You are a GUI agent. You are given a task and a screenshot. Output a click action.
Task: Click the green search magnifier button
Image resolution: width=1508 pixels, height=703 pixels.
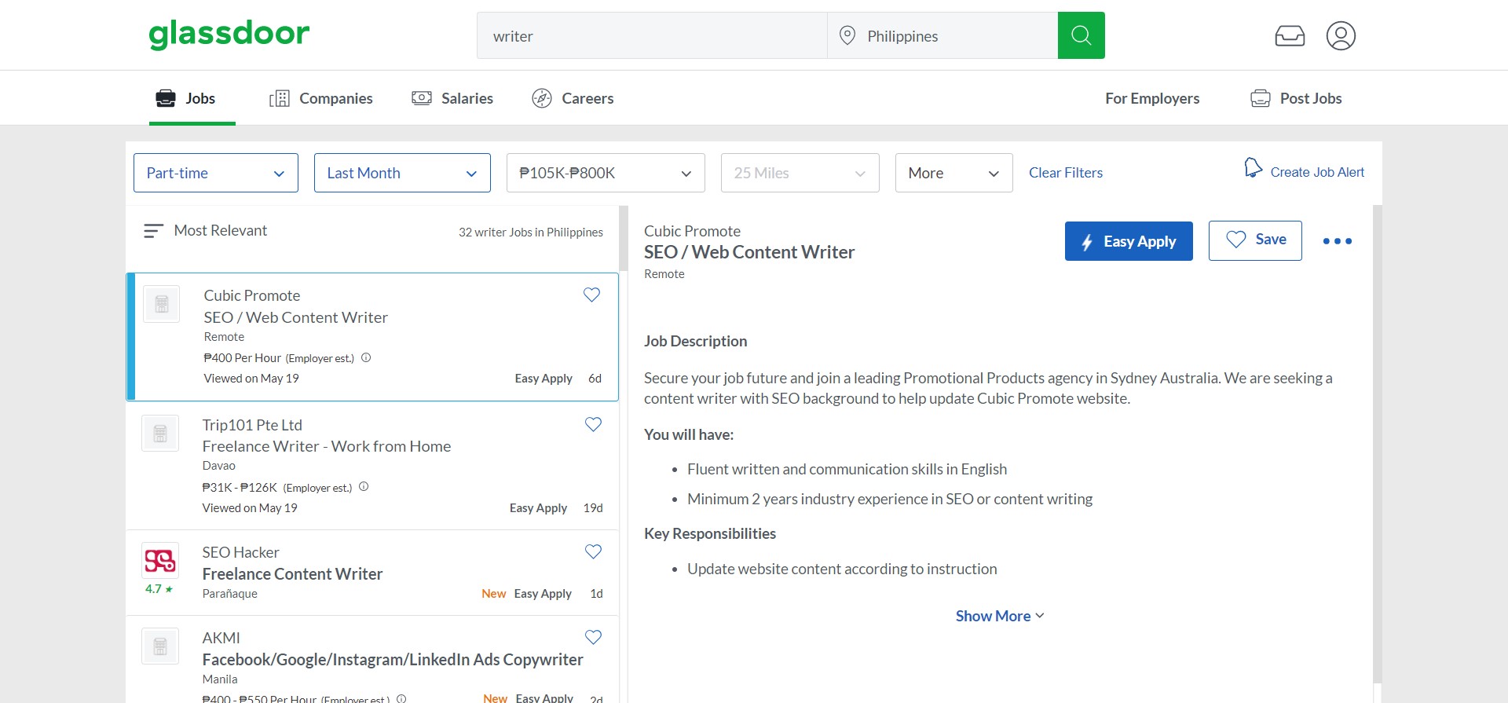(1081, 35)
